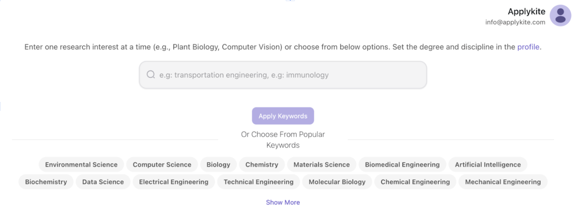Screen dimensions: 580x211
Task: Select the Computer Science keyword chip
Action: tap(162, 164)
